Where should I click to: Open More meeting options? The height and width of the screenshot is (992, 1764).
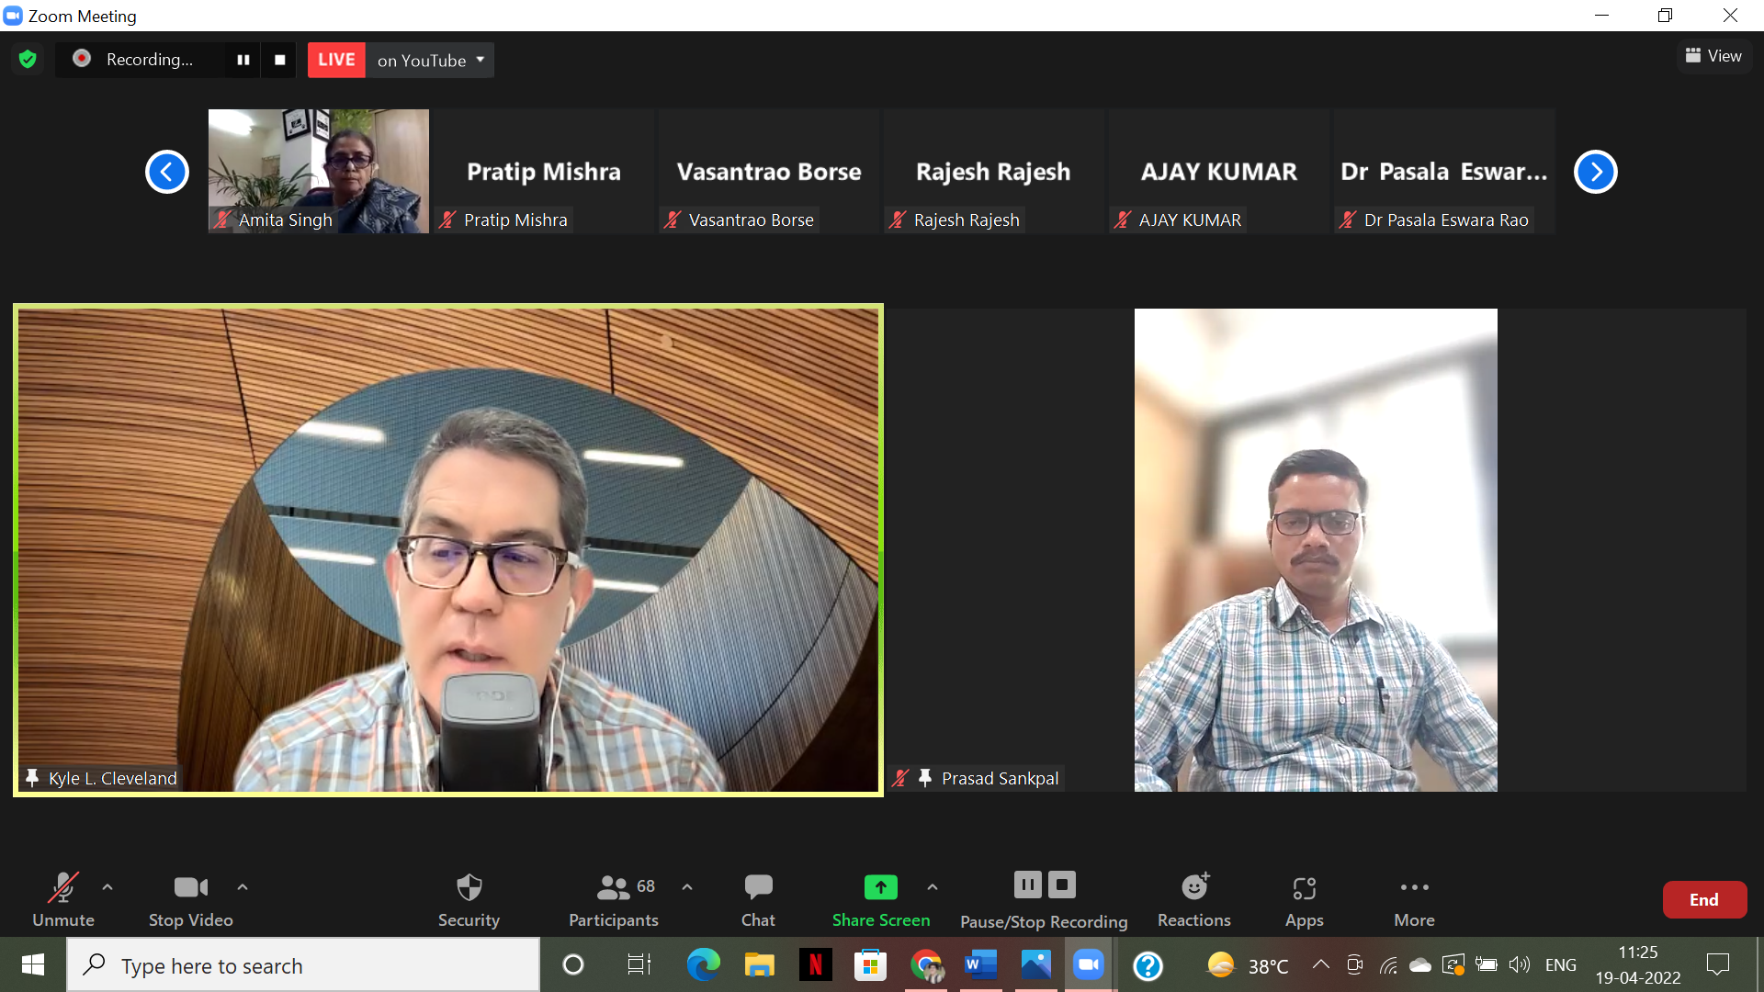click(1414, 899)
